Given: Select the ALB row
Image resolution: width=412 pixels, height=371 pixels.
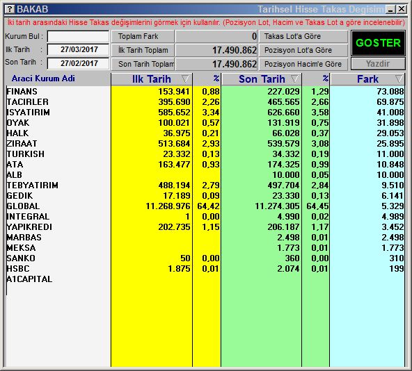Looking at the screenshot, I should click(205, 175).
